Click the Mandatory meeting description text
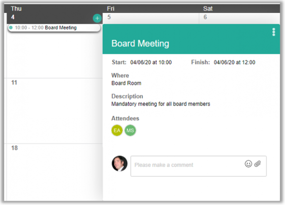Image resolution: width=285 pixels, height=205 pixels. coord(161,104)
